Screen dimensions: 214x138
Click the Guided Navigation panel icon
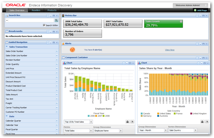(x=7, y=42)
